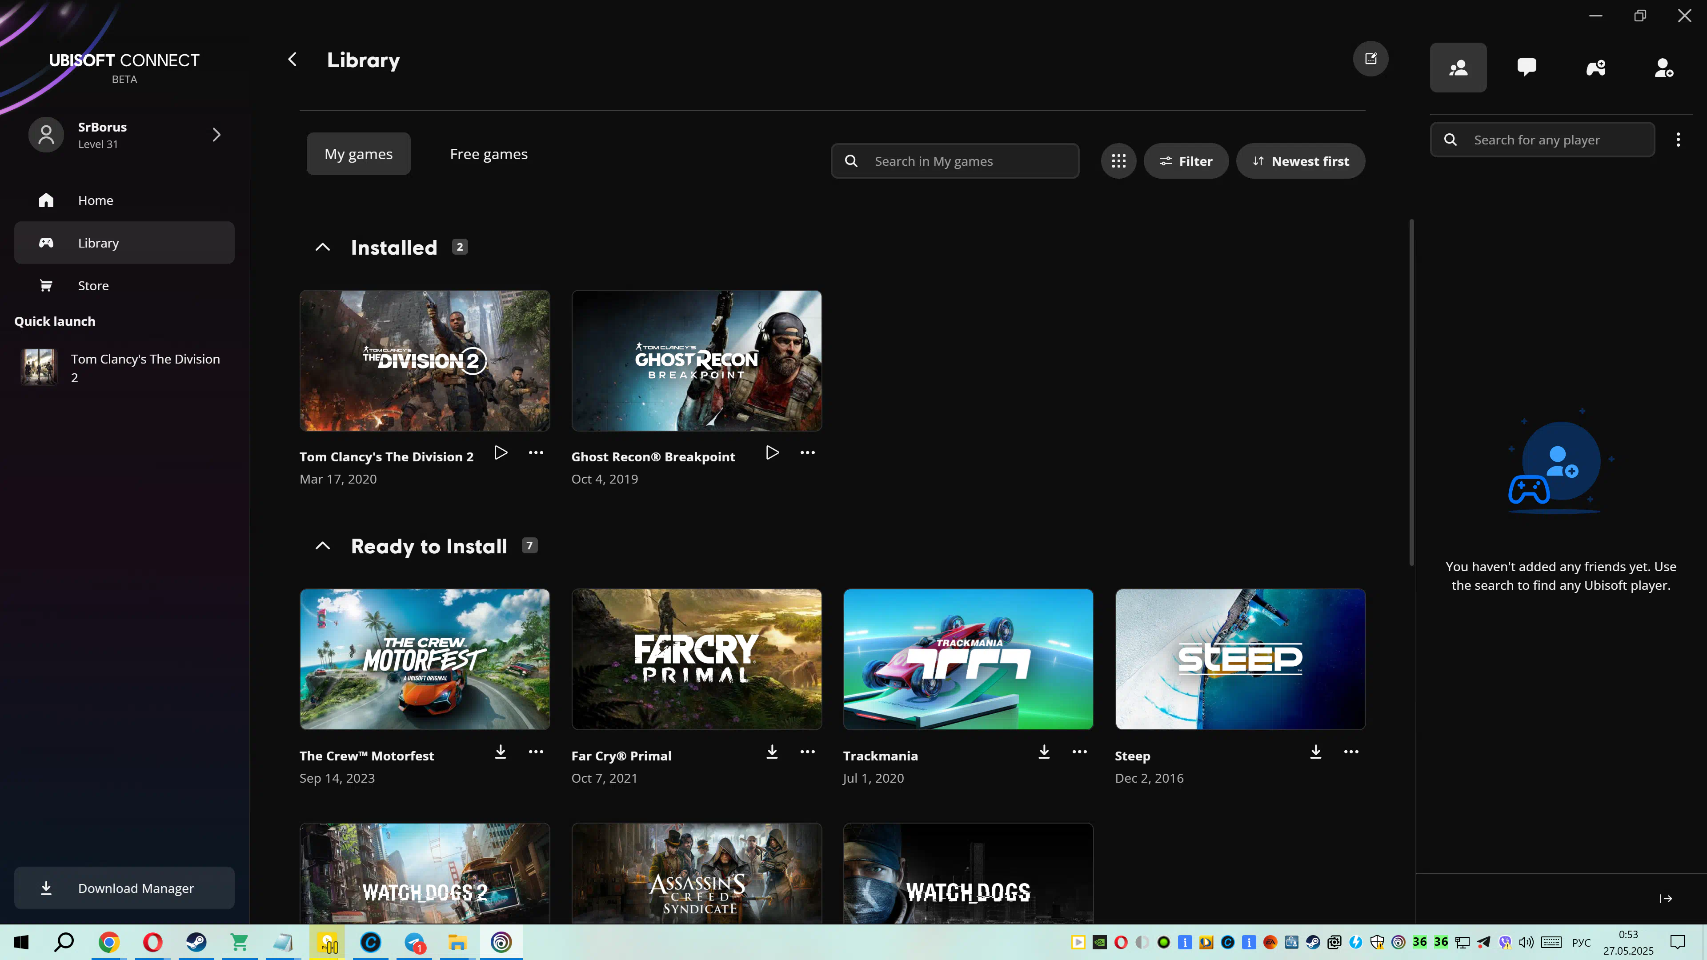
Task: Open more options for The Crew Motorfest
Action: [536, 752]
